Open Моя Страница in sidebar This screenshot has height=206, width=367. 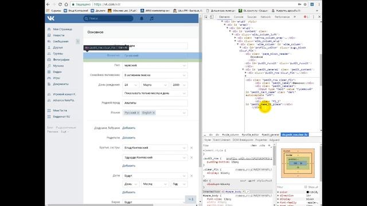click(63, 29)
